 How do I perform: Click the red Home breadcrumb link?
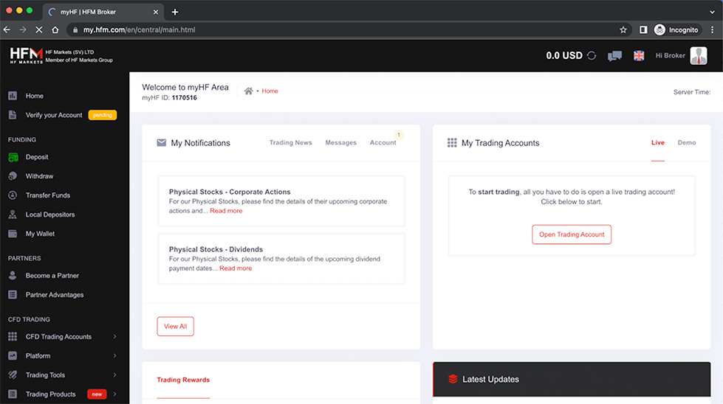point(270,91)
